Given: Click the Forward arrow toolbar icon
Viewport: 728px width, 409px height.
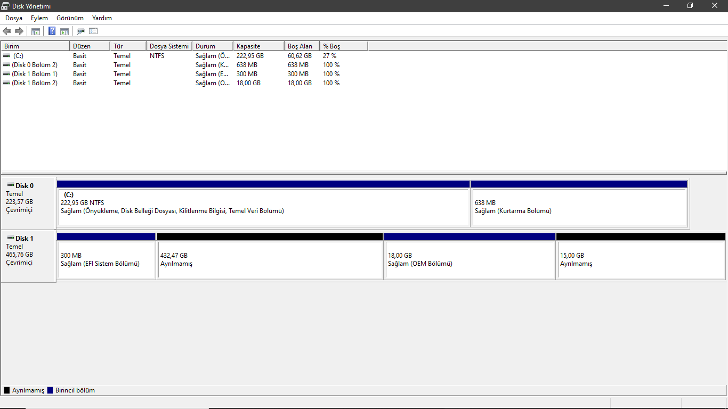Looking at the screenshot, I should pos(19,31).
